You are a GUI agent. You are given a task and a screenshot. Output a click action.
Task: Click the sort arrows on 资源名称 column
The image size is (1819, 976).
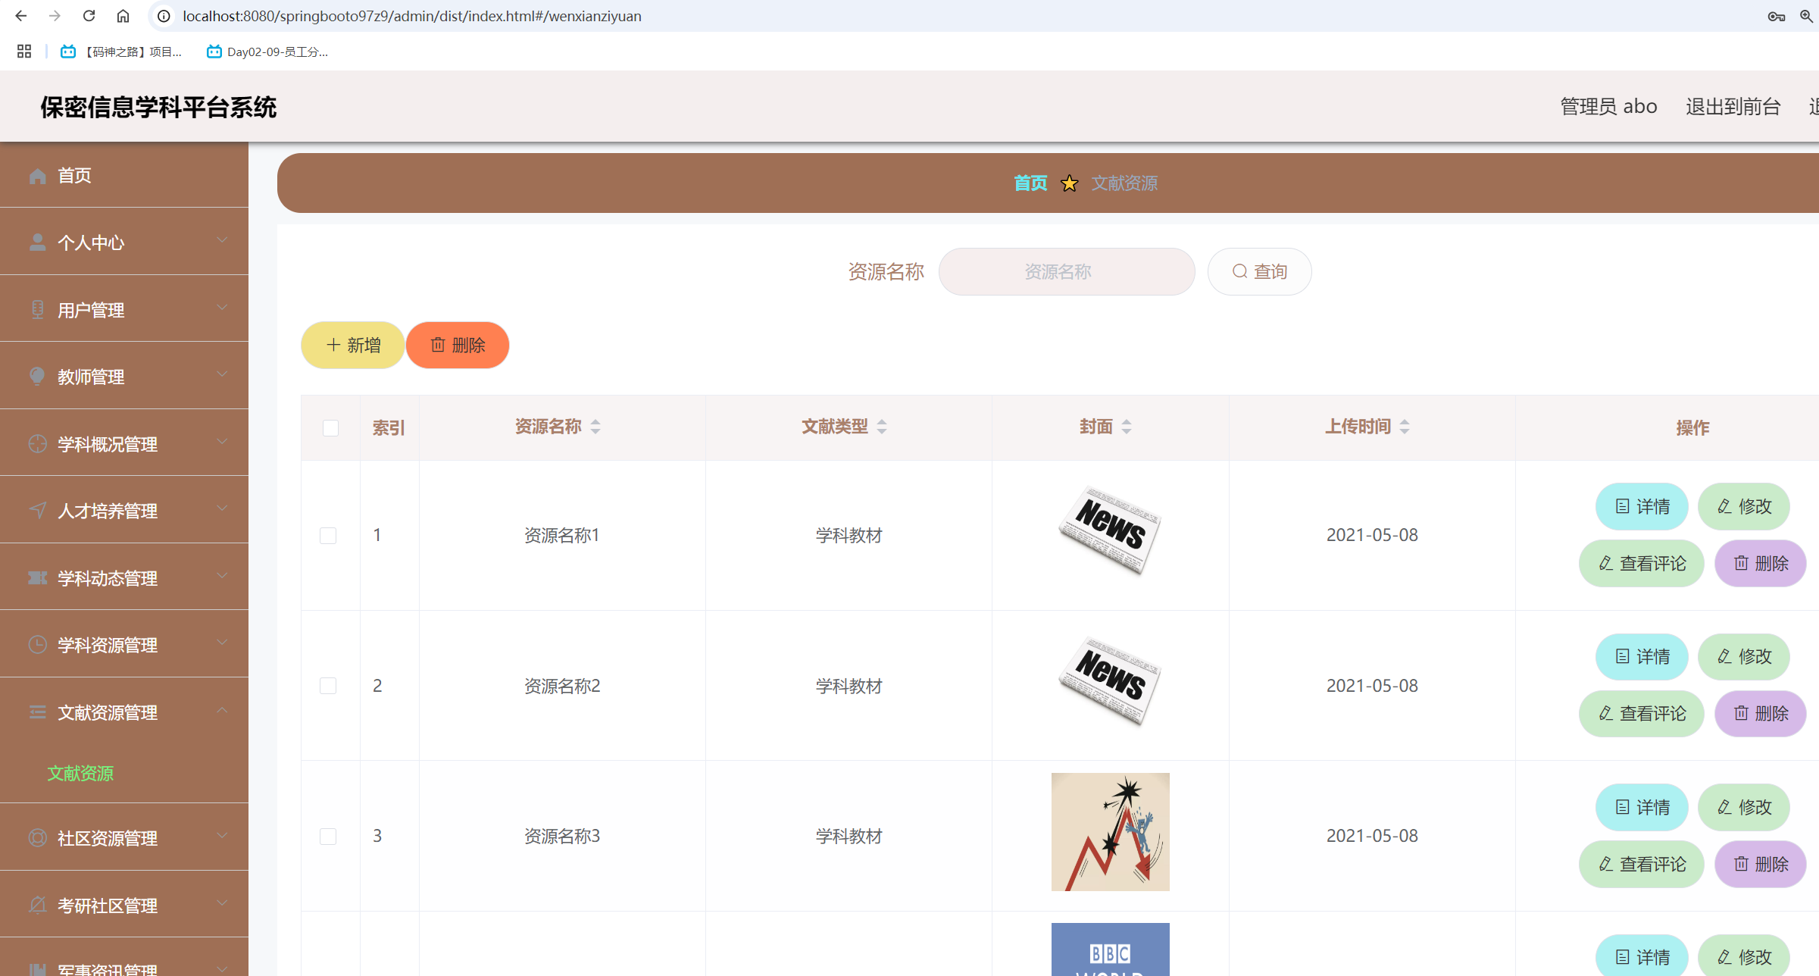[x=595, y=427]
